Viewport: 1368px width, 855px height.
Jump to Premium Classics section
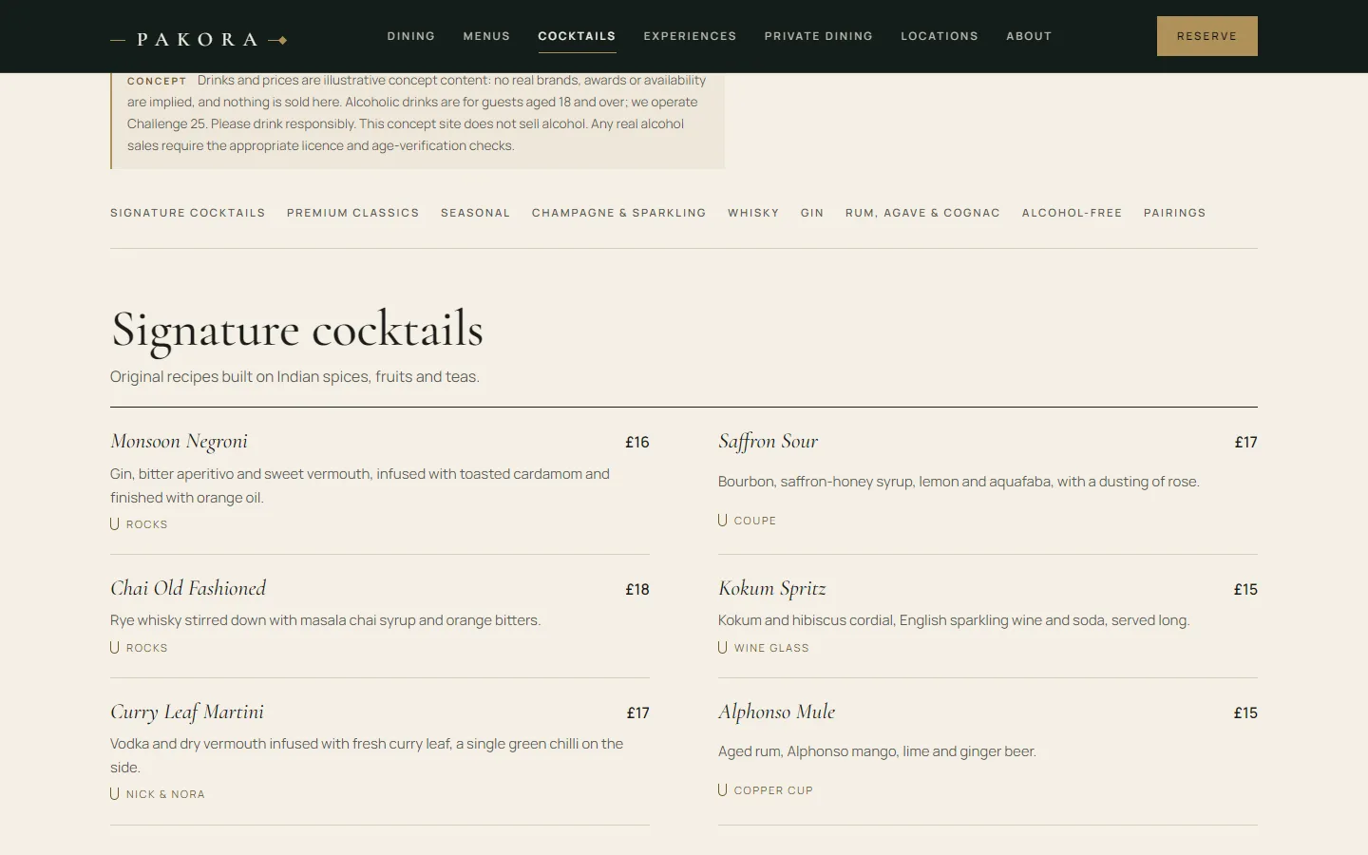(x=353, y=213)
